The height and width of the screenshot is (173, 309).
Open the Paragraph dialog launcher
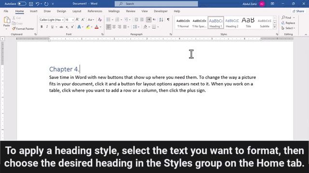[x=170, y=34]
